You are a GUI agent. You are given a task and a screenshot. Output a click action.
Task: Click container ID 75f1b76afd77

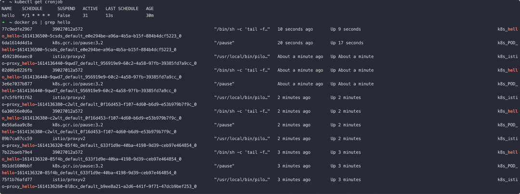coord(17,180)
